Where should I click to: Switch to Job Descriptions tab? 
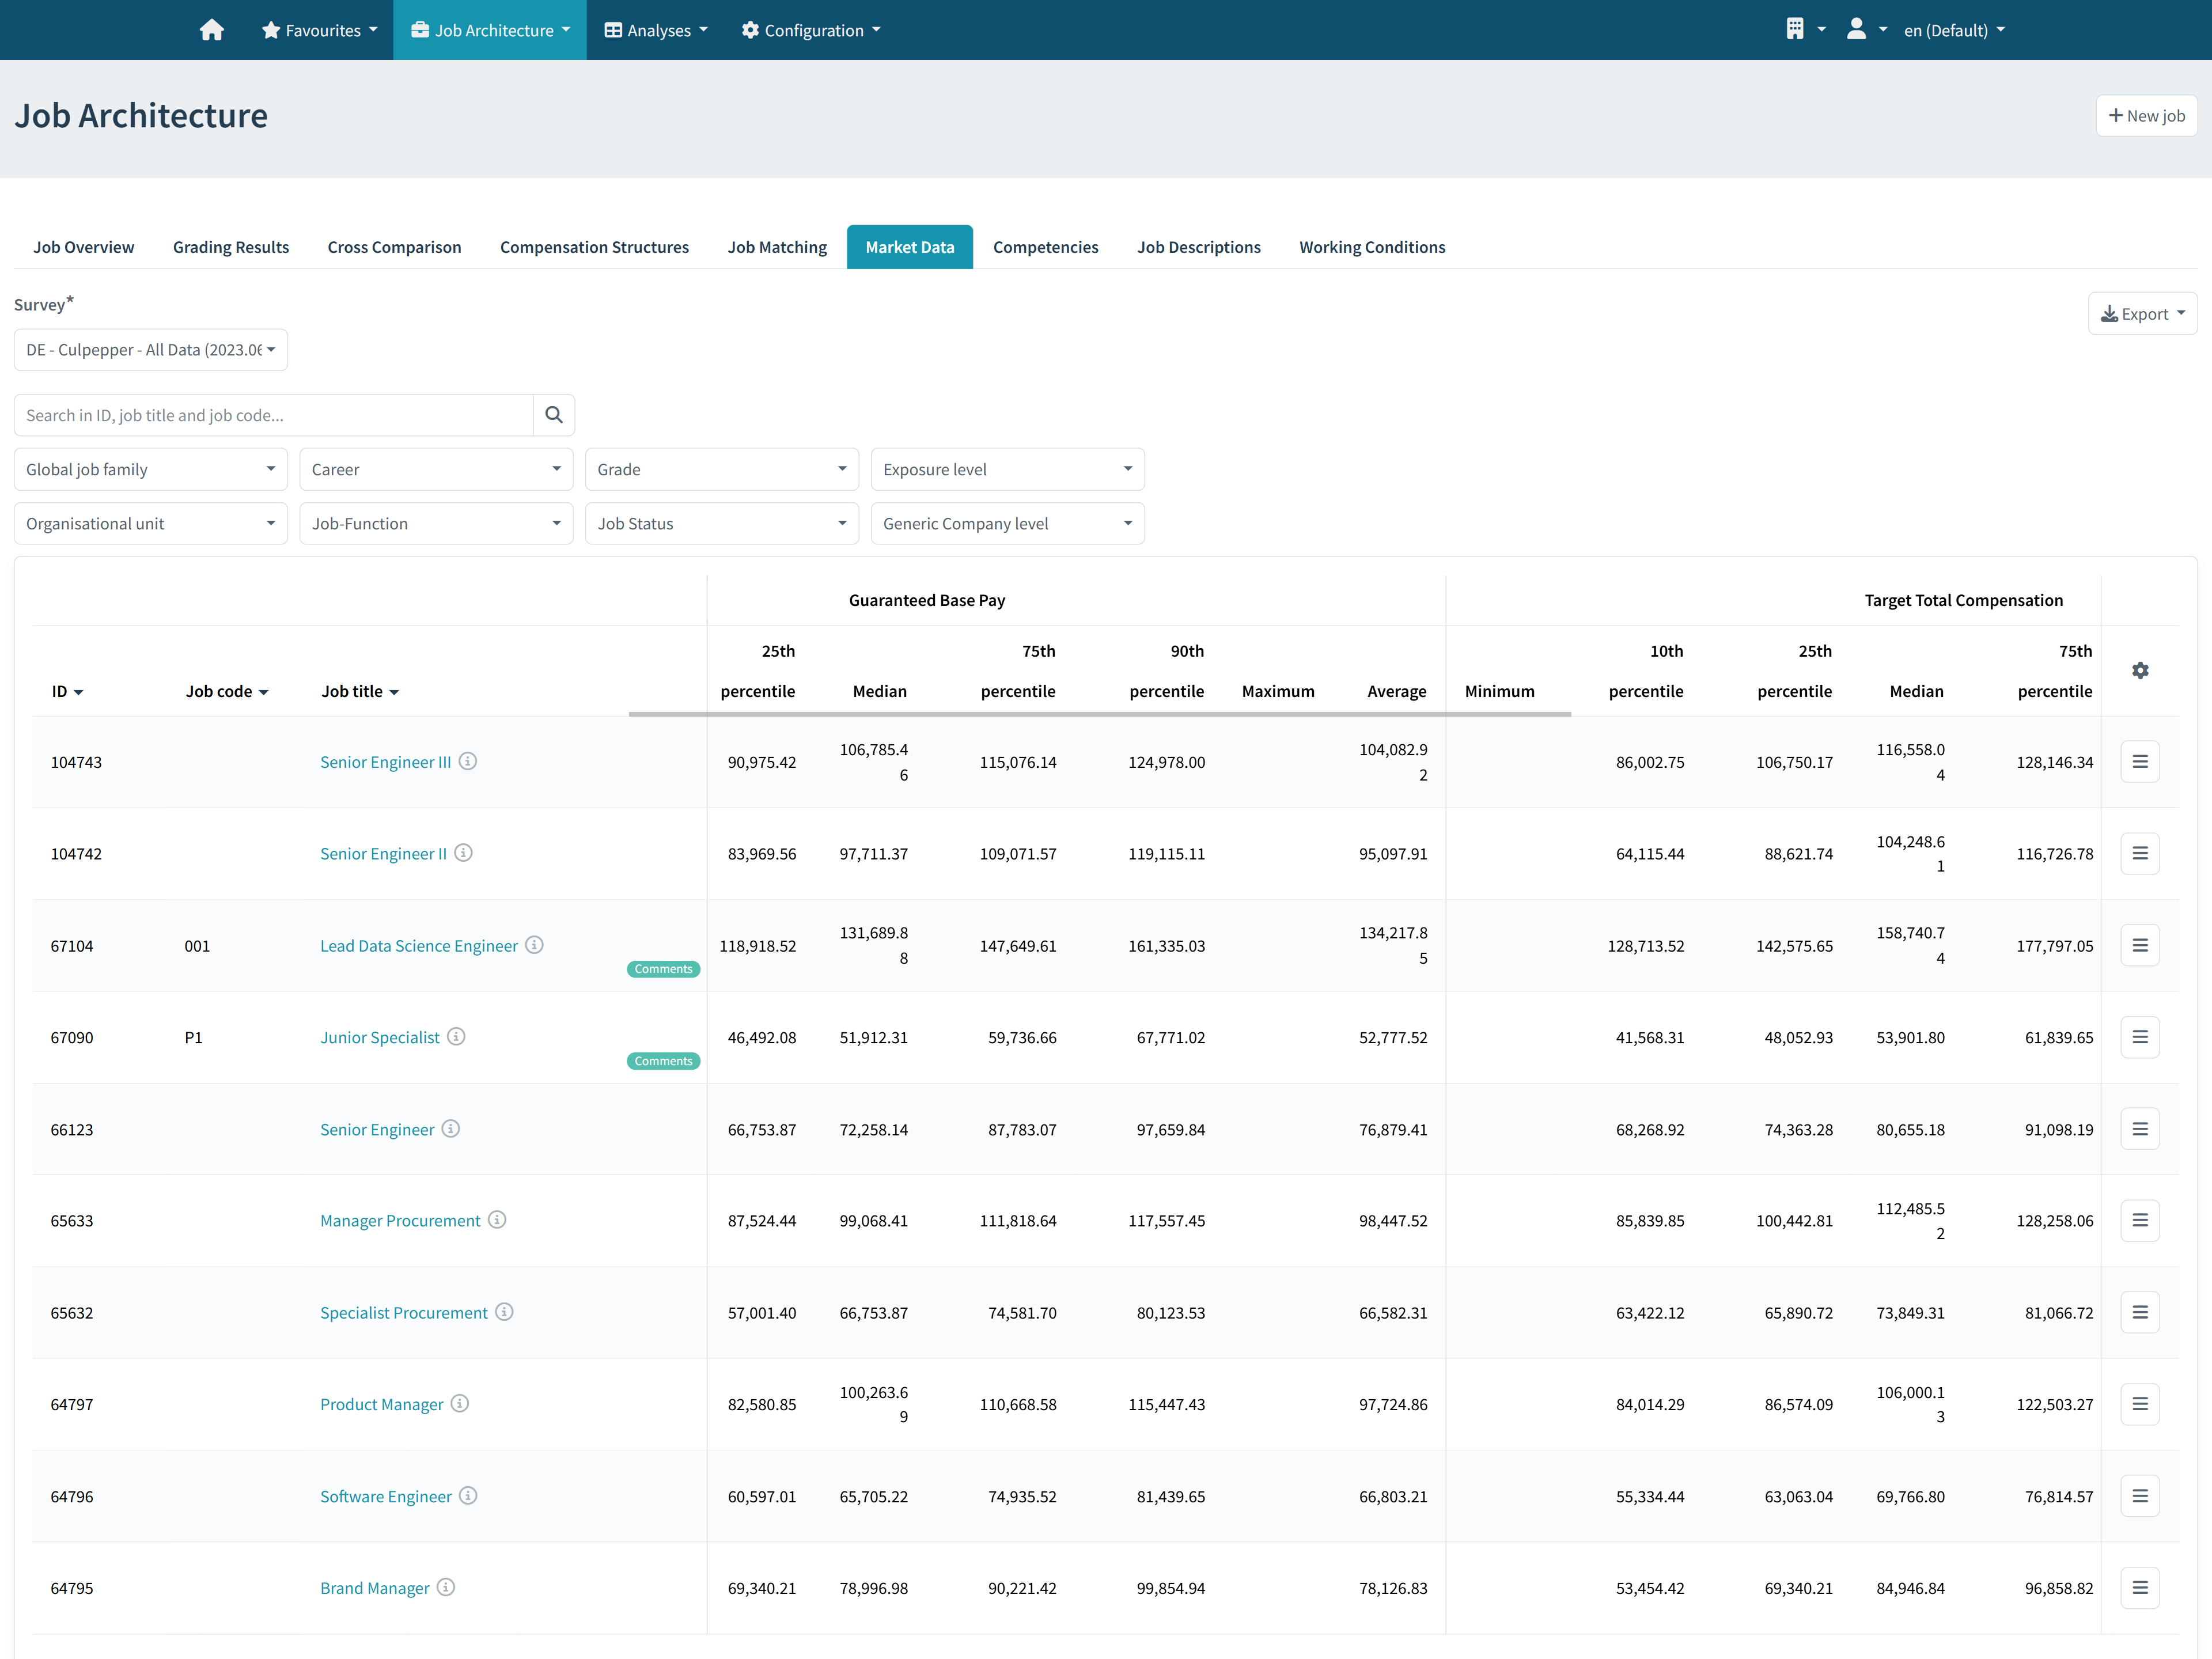coord(1199,247)
